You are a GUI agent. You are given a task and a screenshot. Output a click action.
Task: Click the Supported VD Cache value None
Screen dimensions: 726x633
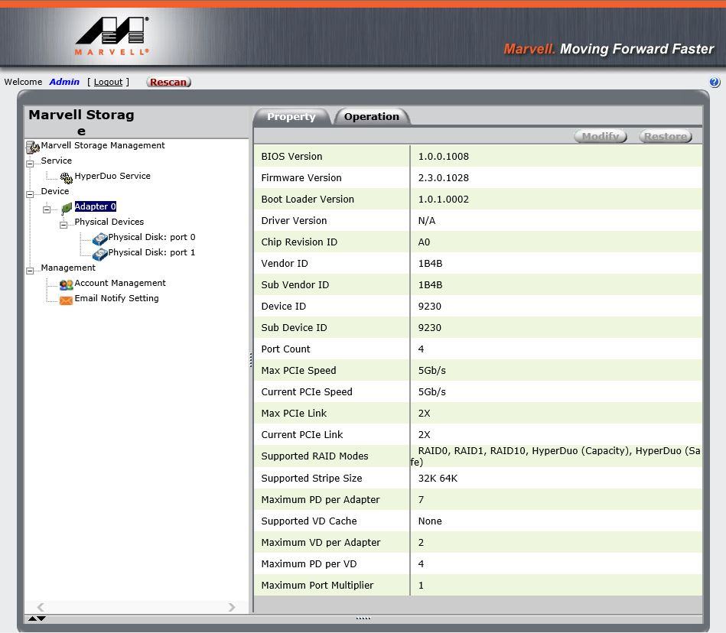(430, 521)
